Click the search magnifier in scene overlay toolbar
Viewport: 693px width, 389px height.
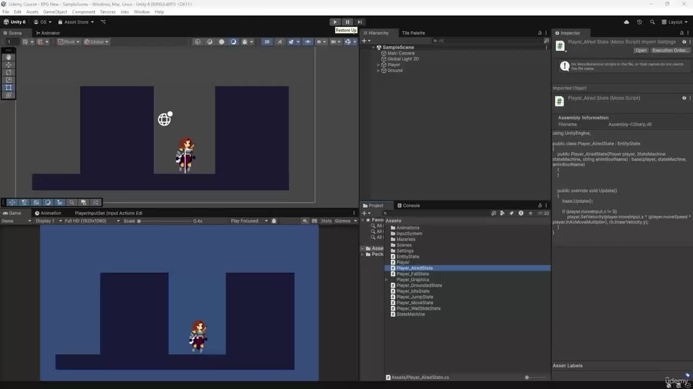[x=71, y=203]
